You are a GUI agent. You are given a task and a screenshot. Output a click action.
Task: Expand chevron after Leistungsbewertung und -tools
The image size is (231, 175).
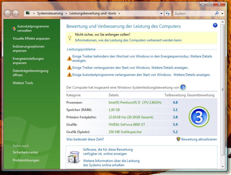[x=119, y=13]
